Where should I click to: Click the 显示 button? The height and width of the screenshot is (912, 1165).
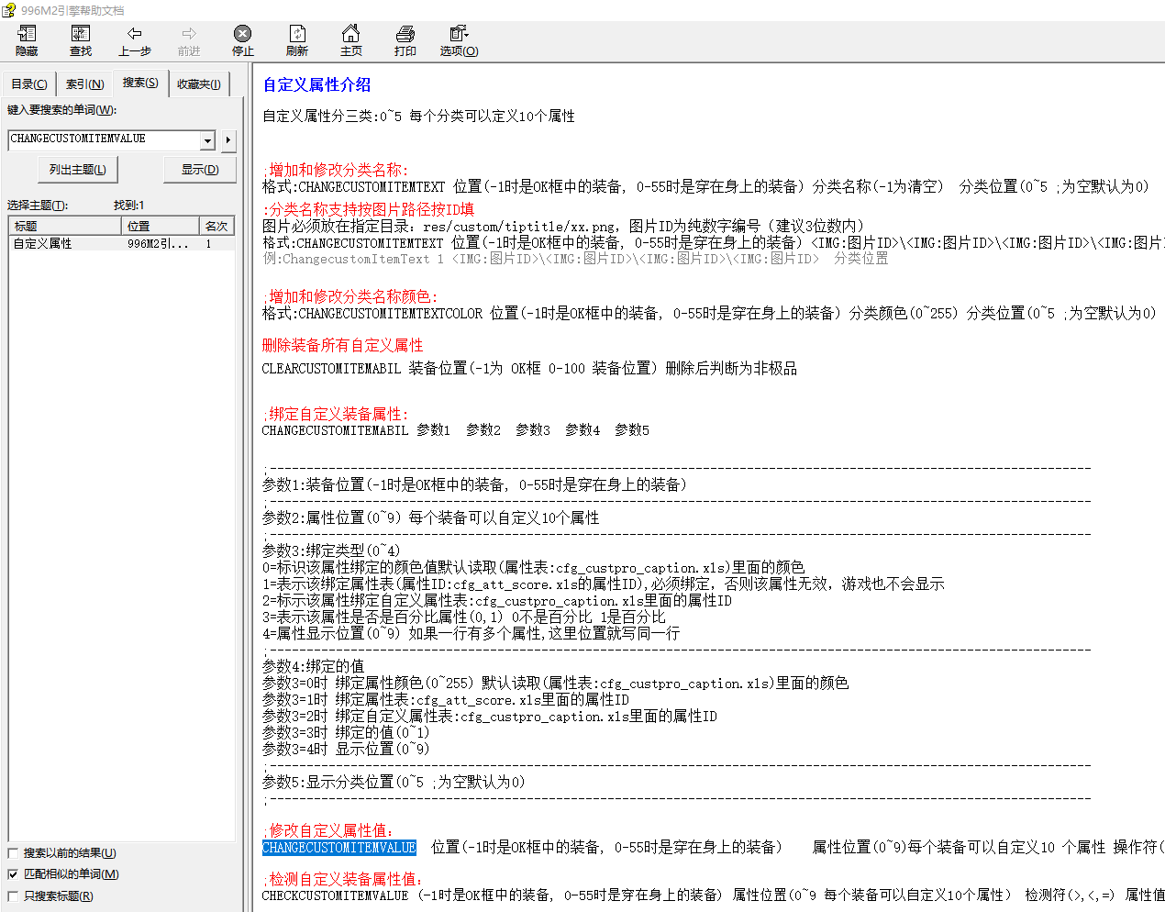click(x=200, y=170)
